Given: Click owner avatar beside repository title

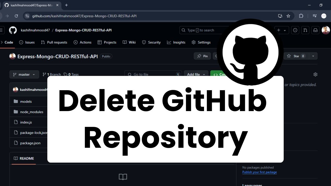Looking at the screenshot, I should point(12,56).
